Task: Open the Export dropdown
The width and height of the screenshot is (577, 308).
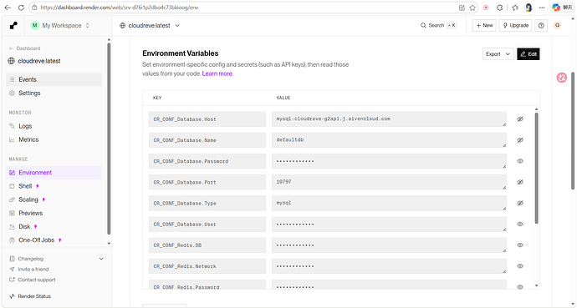Action: click(498, 54)
